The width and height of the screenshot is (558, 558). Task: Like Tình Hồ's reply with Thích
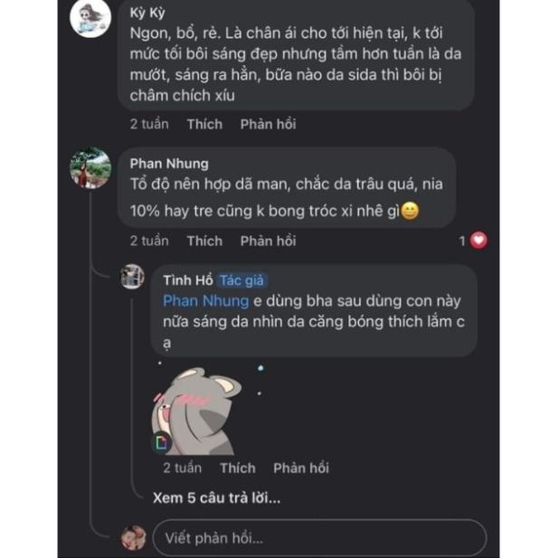(x=238, y=468)
